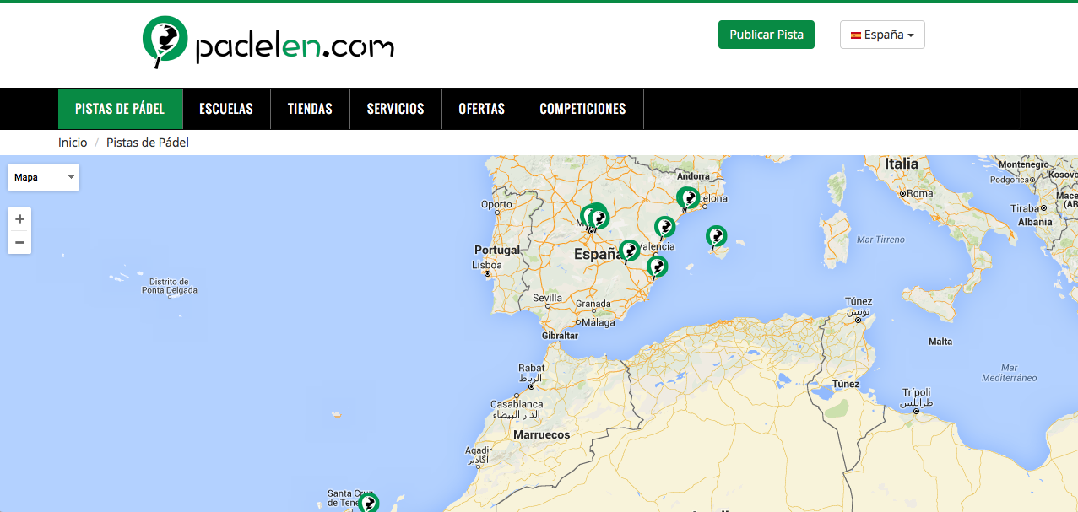The image size is (1078, 512).
Task: Open the marker cluster west of Madrid
Action: (589, 215)
